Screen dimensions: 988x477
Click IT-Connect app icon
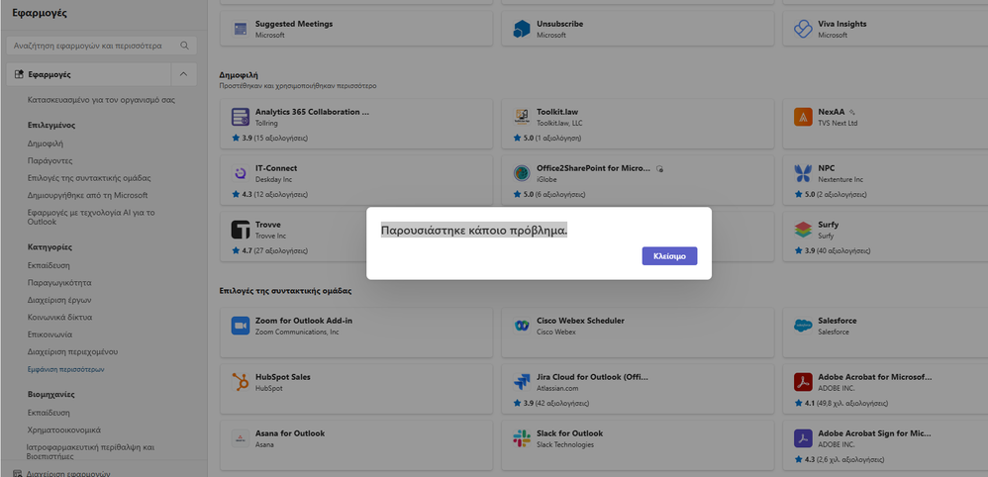pos(240,172)
